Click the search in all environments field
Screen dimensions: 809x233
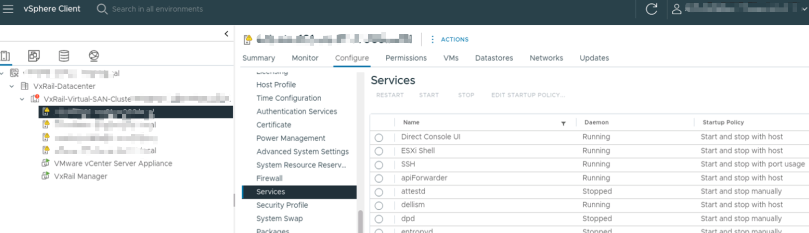click(x=157, y=9)
